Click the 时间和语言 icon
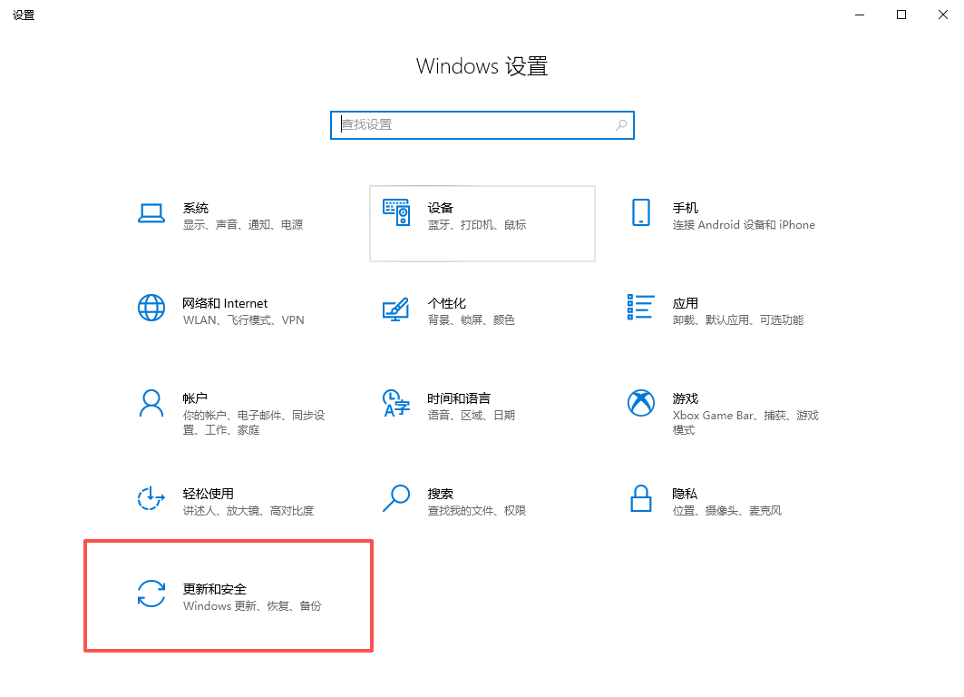 (x=396, y=403)
